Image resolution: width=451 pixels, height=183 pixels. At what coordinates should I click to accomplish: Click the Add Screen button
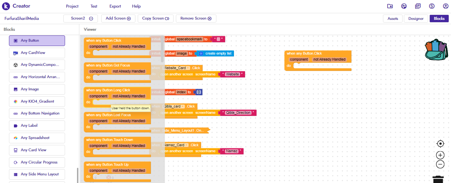118,19
